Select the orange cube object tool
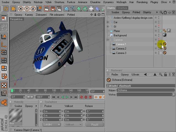Image resolution: width=176 pixels, height=132 pixels. coord(13,9)
